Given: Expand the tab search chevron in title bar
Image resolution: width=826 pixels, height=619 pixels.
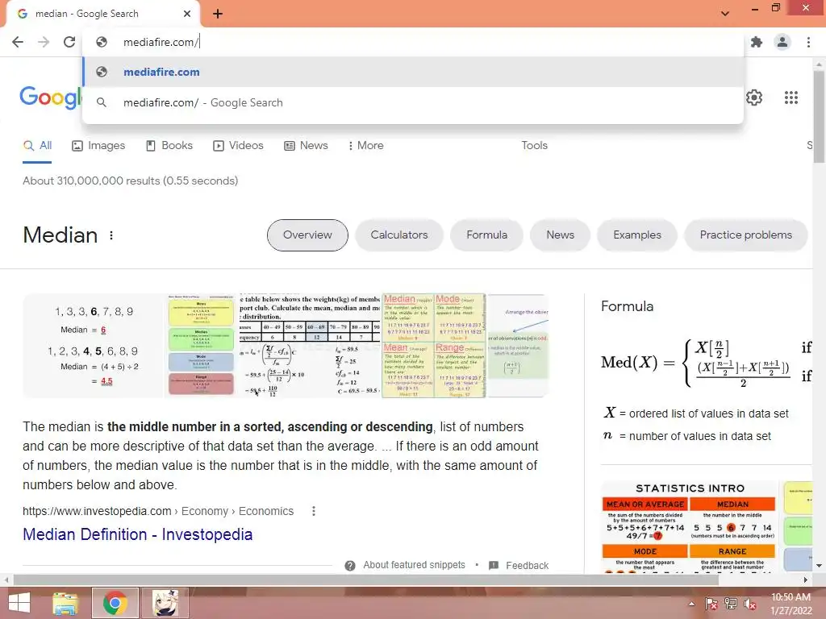Looking at the screenshot, I should (725, 14).
